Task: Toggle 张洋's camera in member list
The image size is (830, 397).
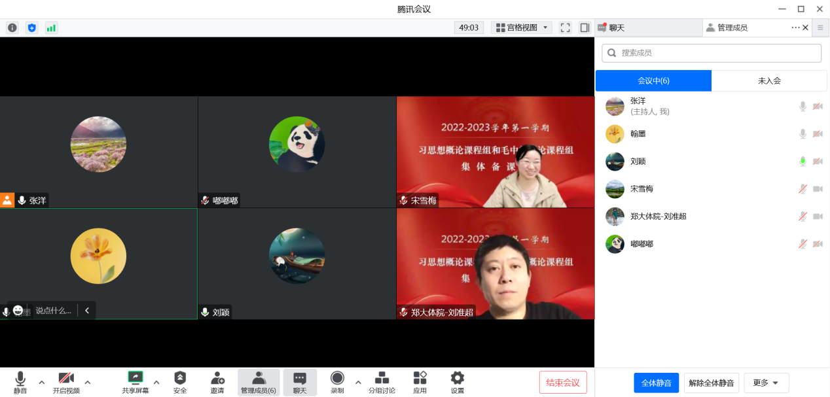Action: pyautogui.click(x=818, y=106)
